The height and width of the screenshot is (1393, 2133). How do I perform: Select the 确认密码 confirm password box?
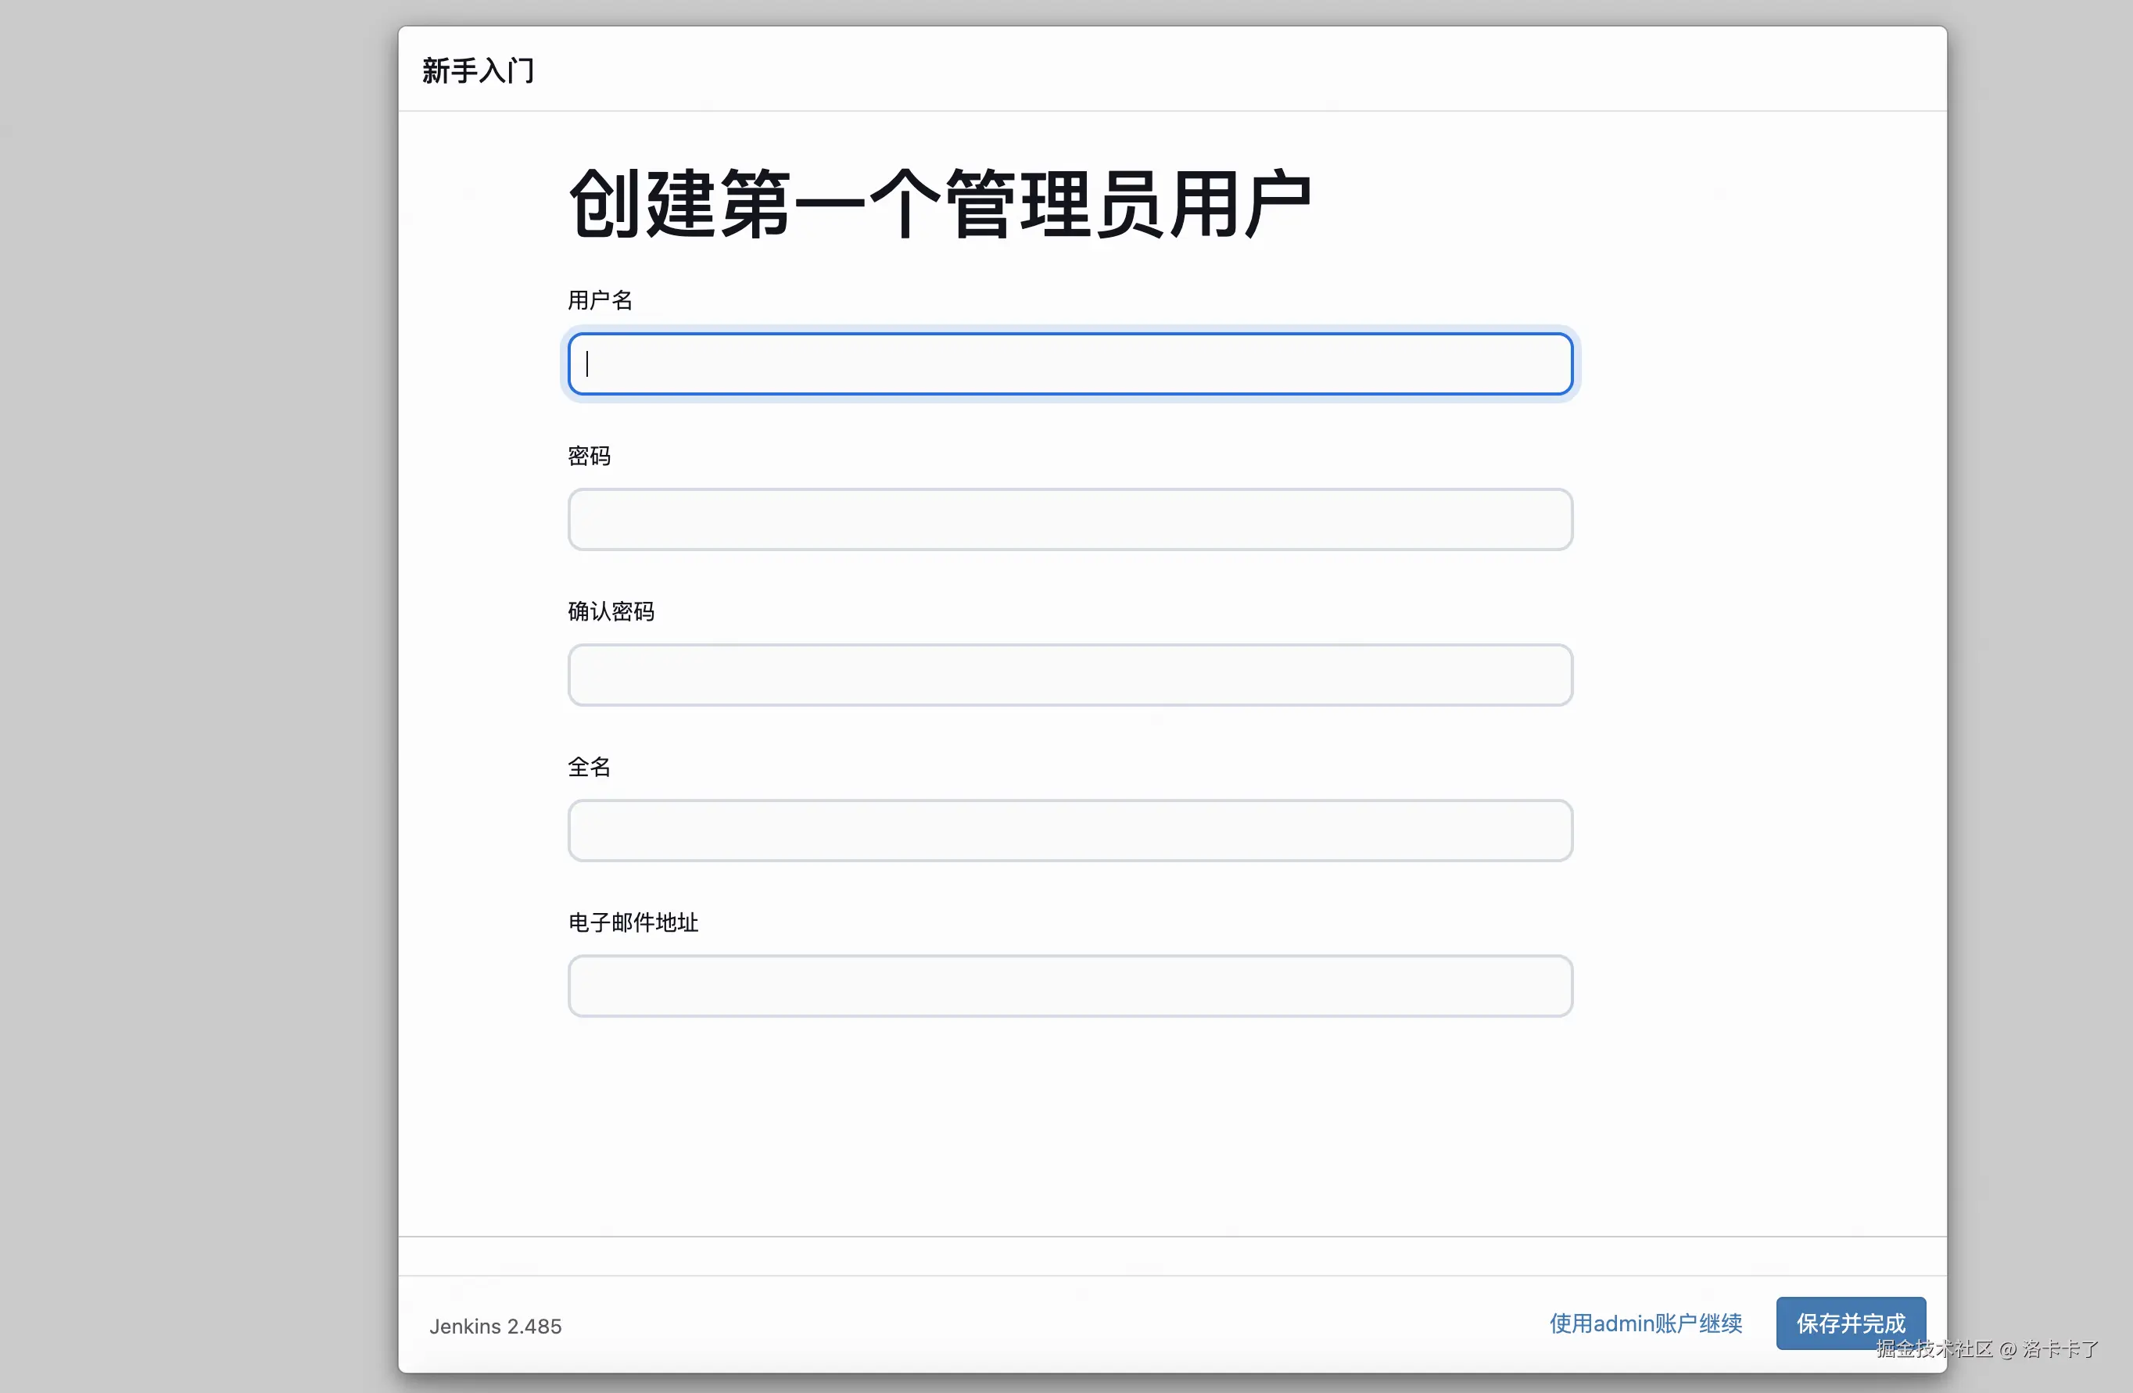click(1070, 675)
